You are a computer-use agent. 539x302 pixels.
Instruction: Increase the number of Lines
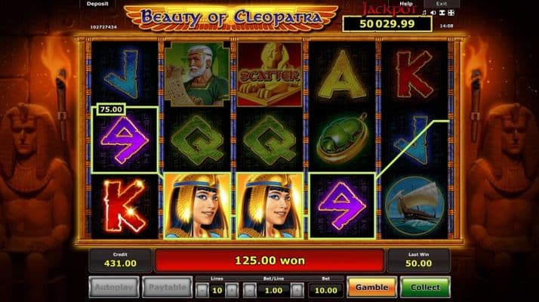tap(232, 291)
